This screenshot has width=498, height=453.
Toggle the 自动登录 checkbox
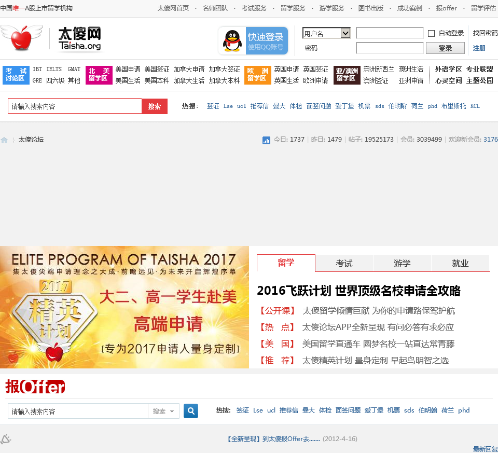431,33
